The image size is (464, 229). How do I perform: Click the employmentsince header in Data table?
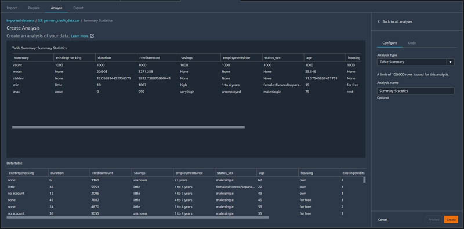click(x=189, y=173)
